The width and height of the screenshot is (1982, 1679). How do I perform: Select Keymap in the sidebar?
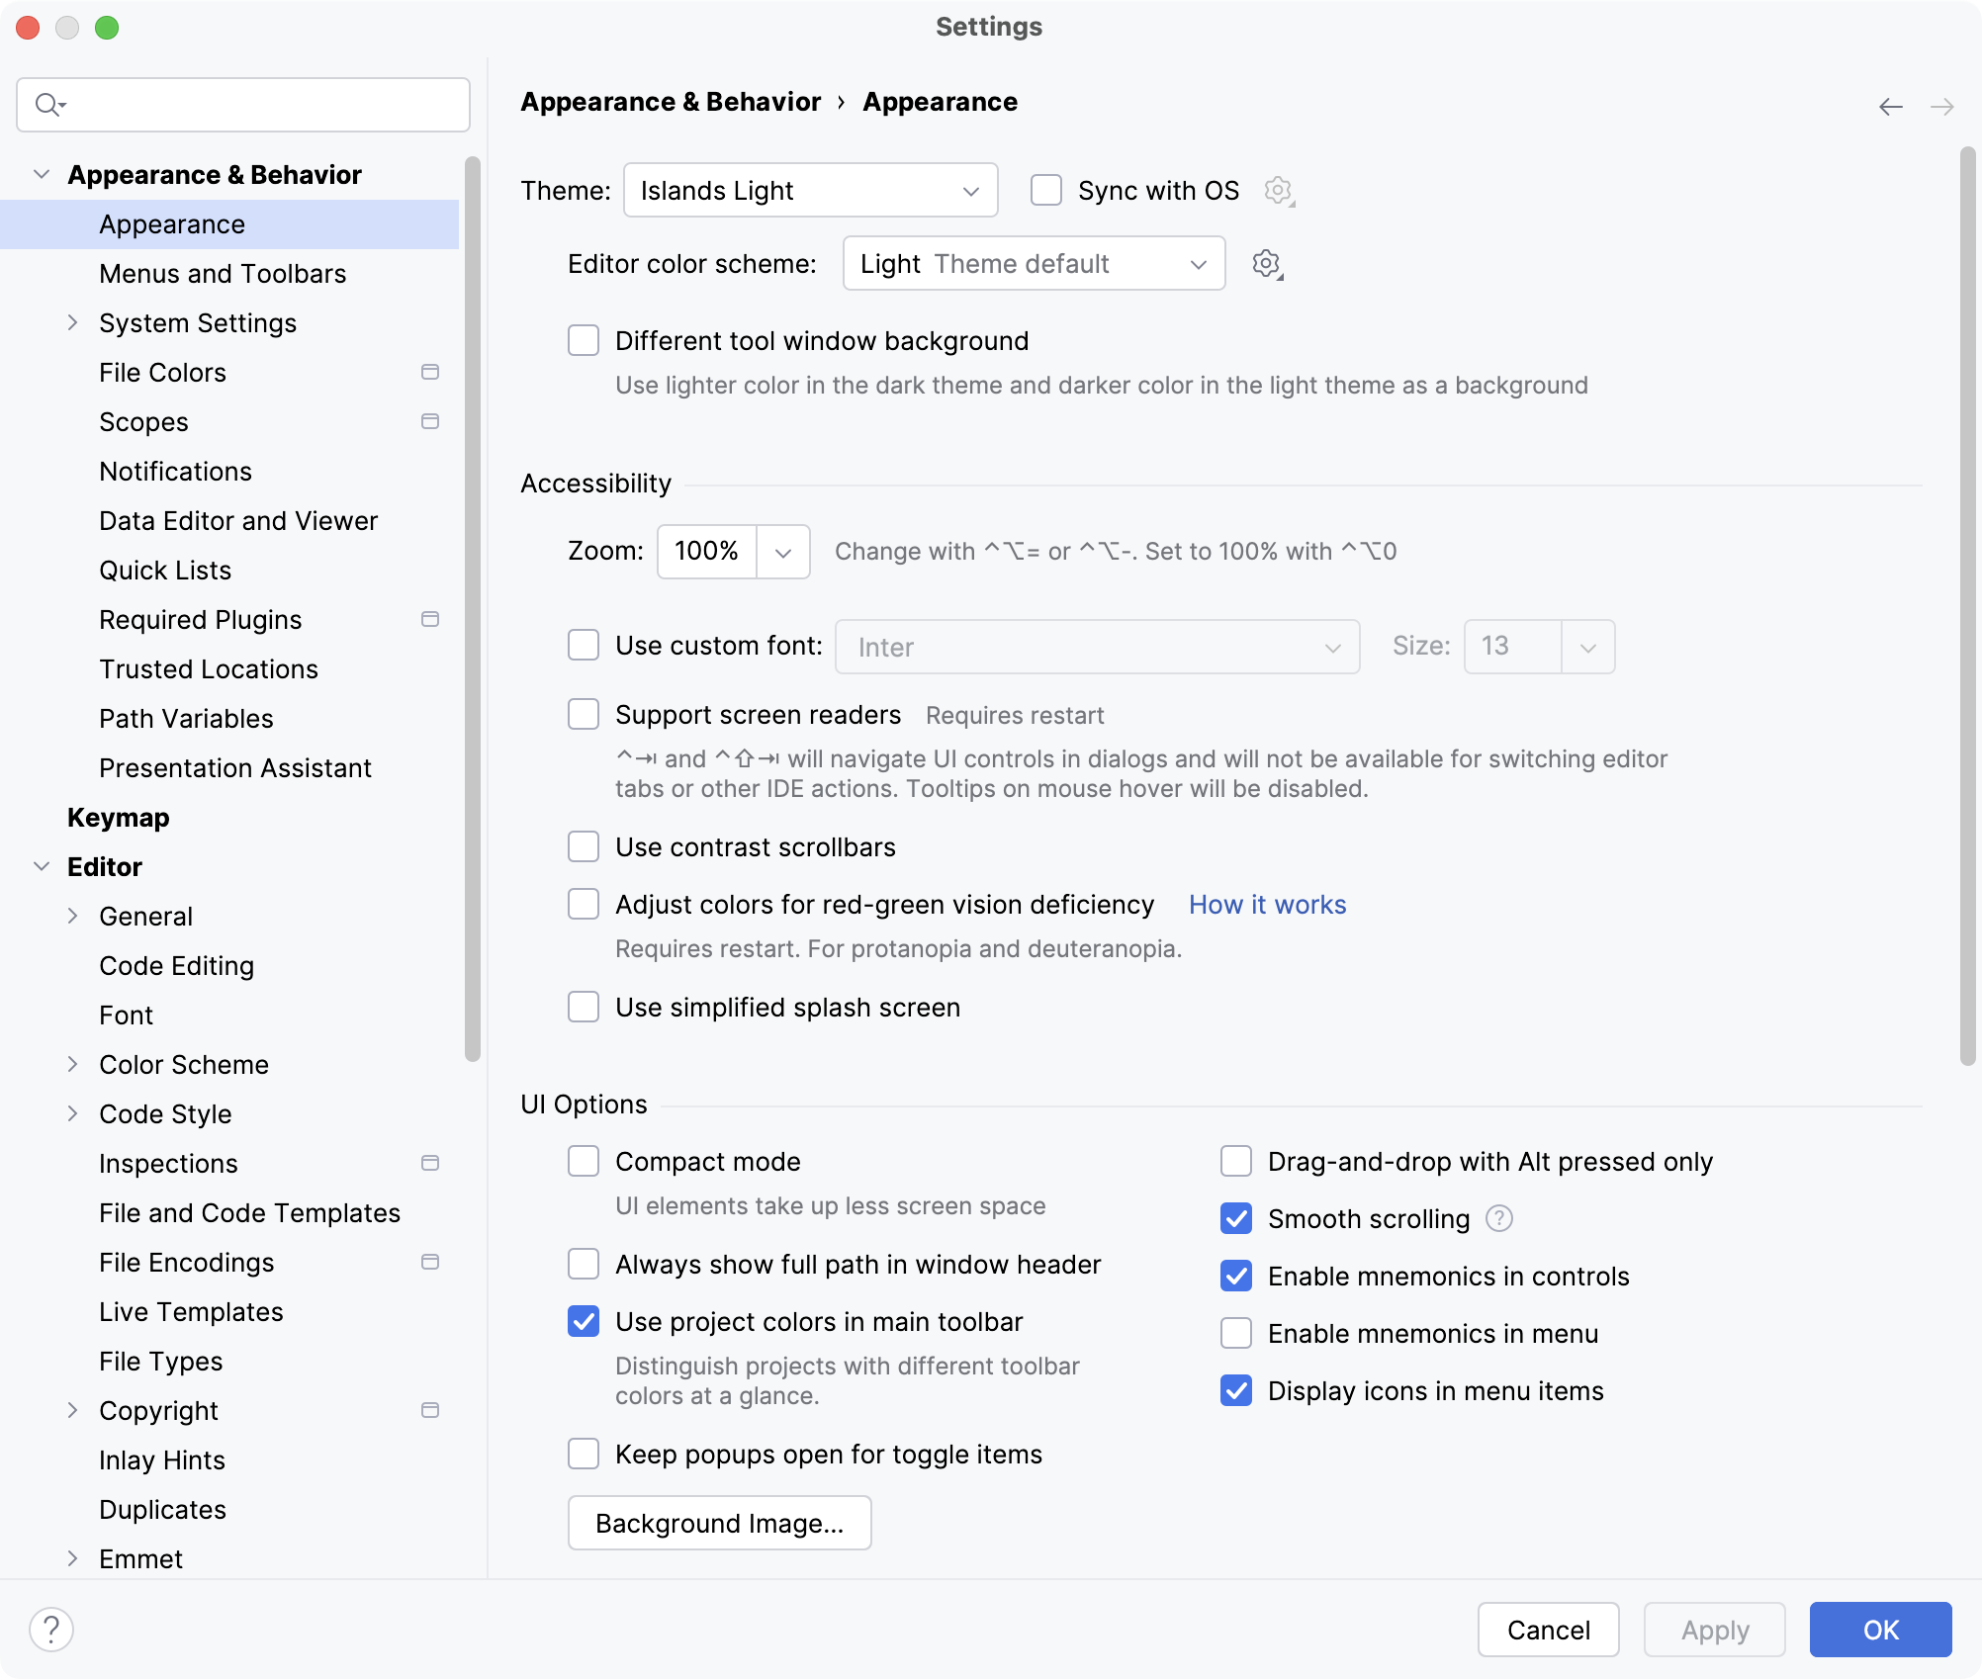[x=118, y=817]
